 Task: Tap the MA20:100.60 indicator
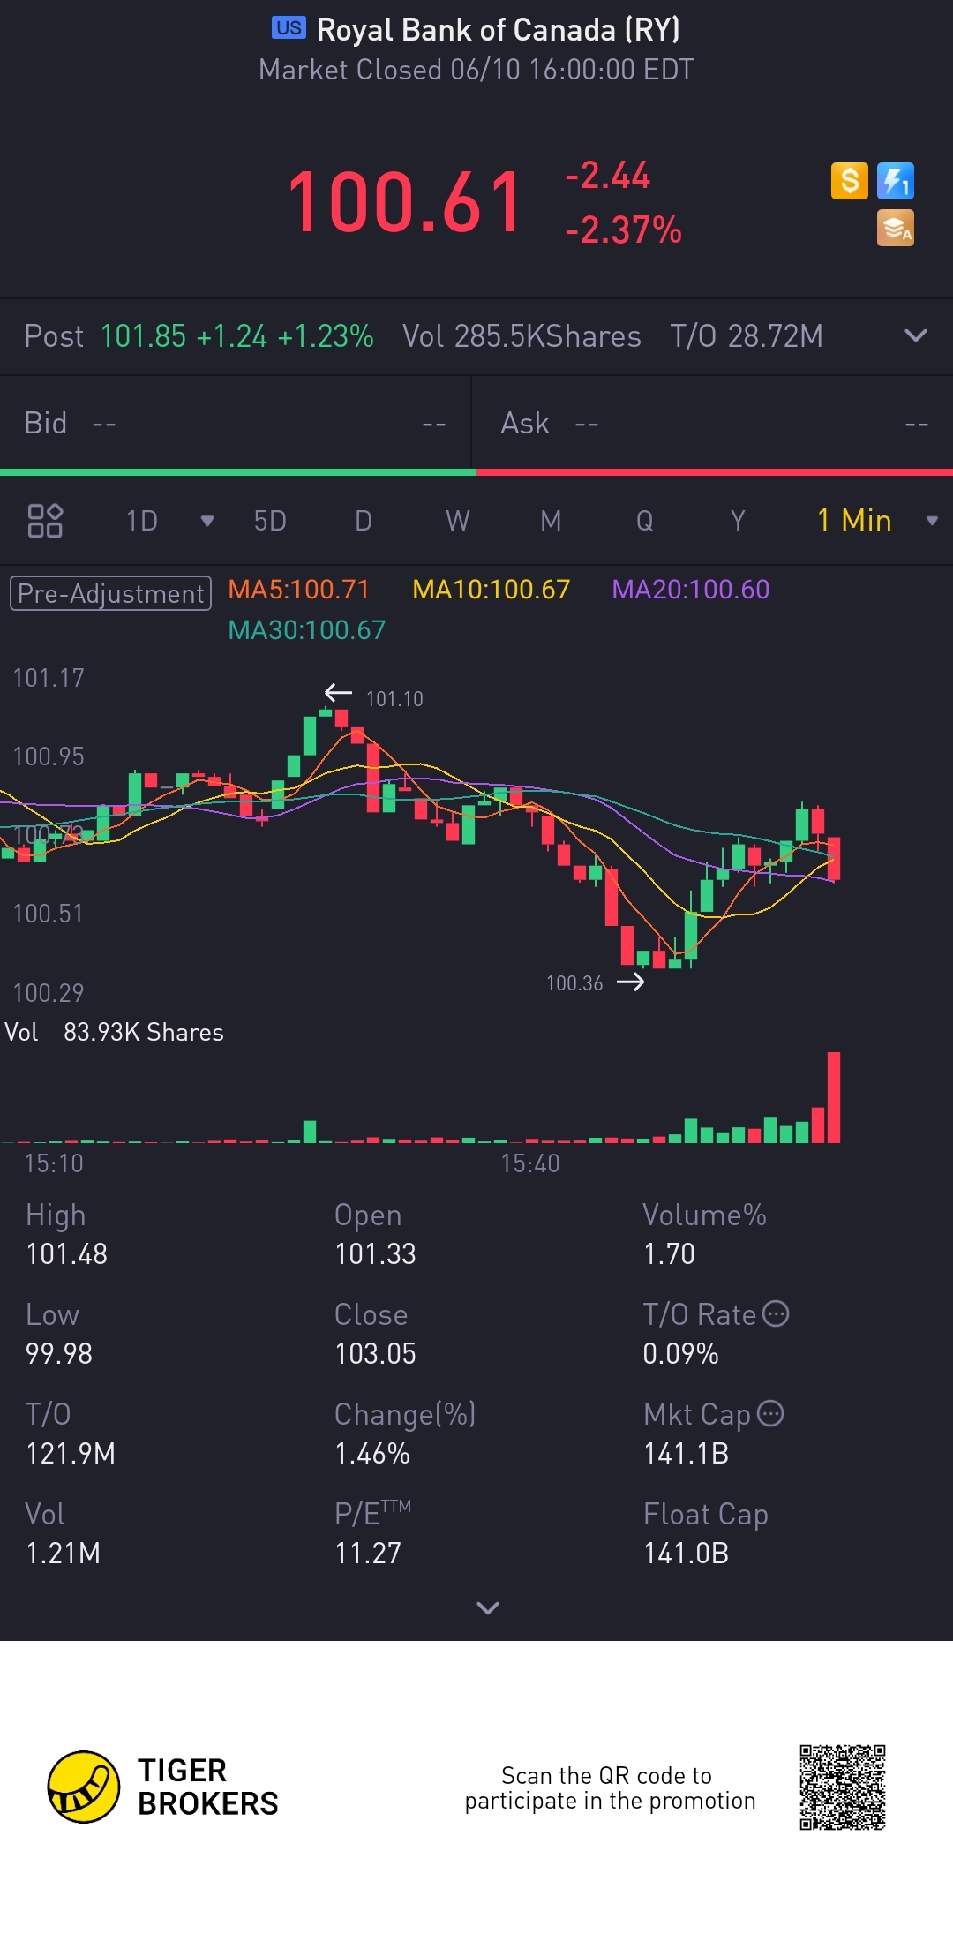[691, 590]
